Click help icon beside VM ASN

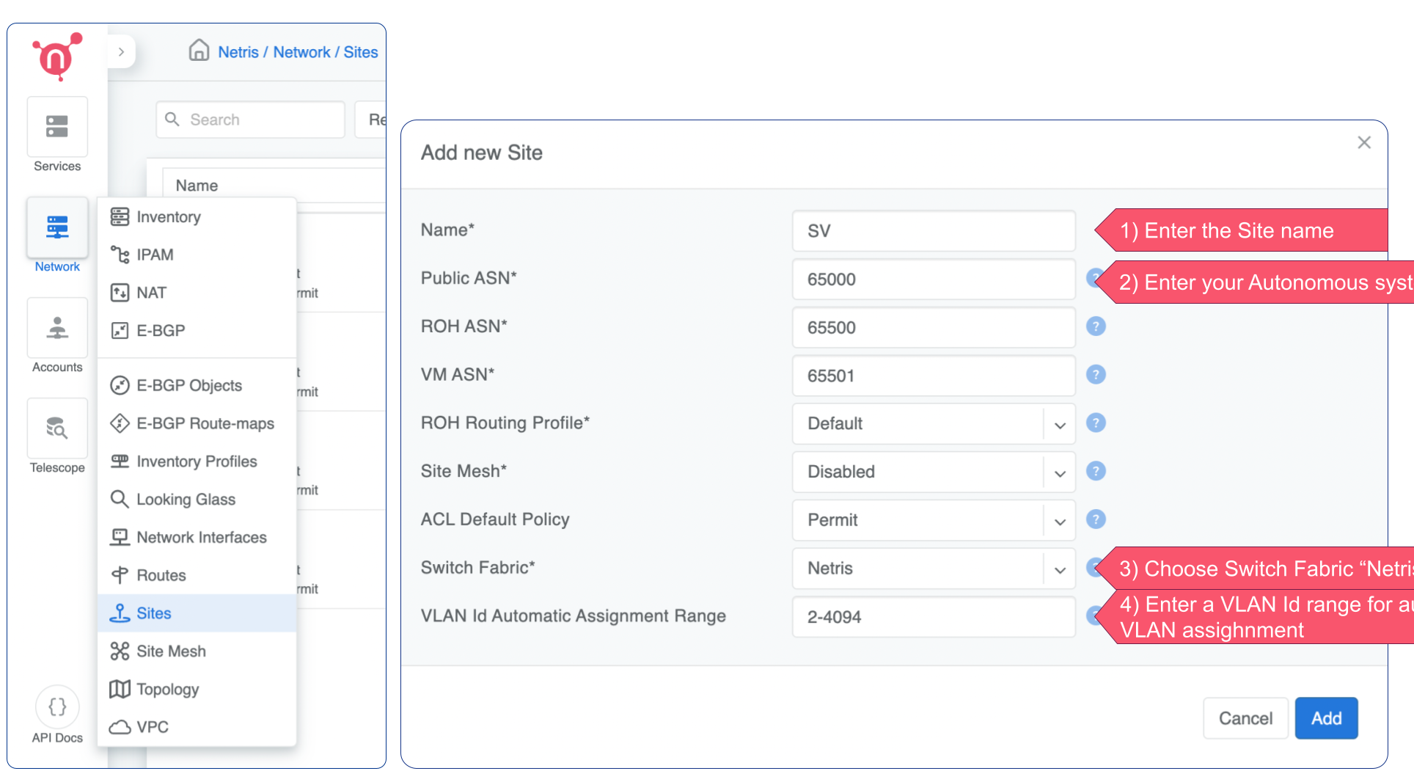(x=1096, y=375)
